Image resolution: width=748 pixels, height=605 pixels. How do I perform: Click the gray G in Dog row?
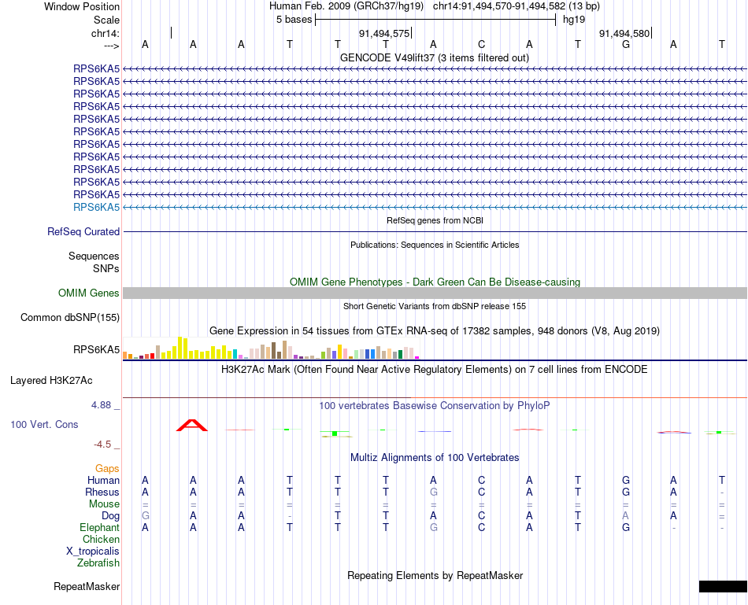145,516
